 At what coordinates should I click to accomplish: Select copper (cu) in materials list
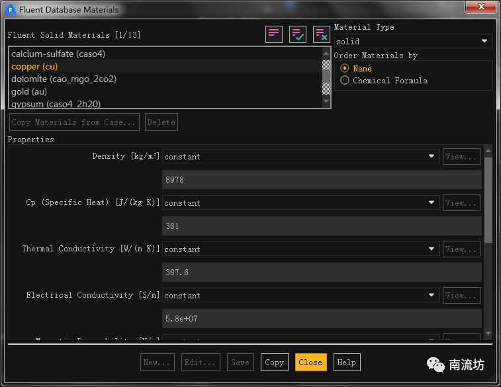pos(165,66)
